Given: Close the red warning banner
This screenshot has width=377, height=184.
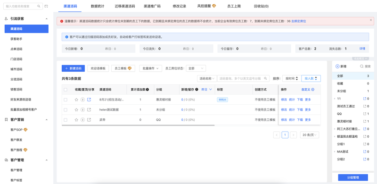Looking at the screenshot, I should click(371, 20).
